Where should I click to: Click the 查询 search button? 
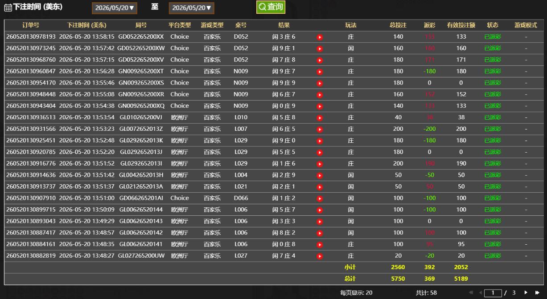271,7
